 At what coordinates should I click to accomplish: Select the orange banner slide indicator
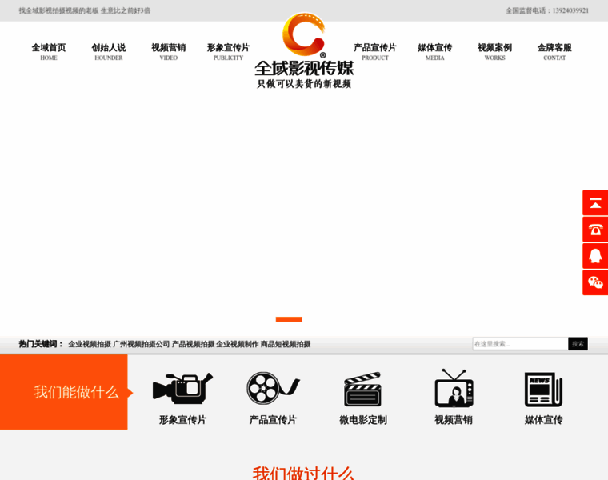click(289, 319)
